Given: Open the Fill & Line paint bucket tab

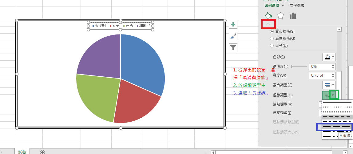Looking at the screenshot, I should (268, 16).
